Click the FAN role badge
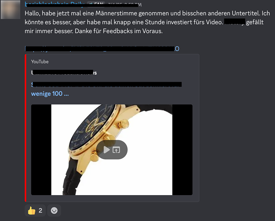This screenshot has width=275, height=221. (96, 4)
